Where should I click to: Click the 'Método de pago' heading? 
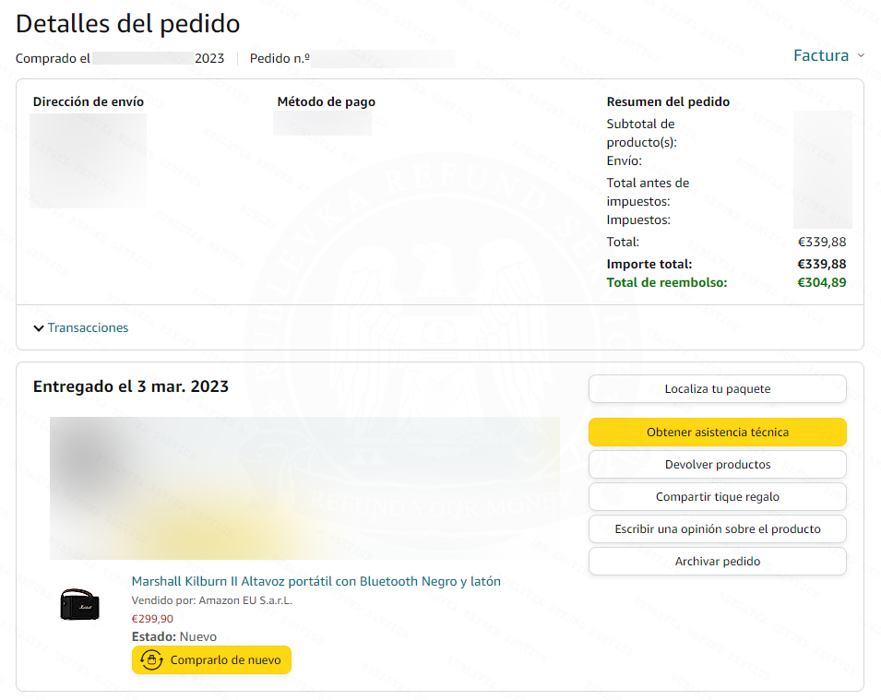(x=326, y=101)
